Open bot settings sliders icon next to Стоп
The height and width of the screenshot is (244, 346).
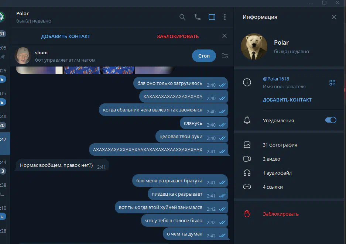pos(225,56)
